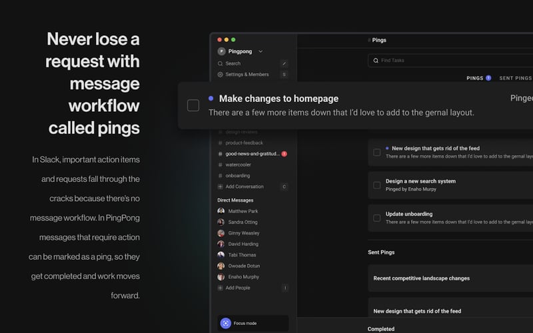Click the plus icon for Add People
This screenshot has height=333, width=533.
pos(221,288)
